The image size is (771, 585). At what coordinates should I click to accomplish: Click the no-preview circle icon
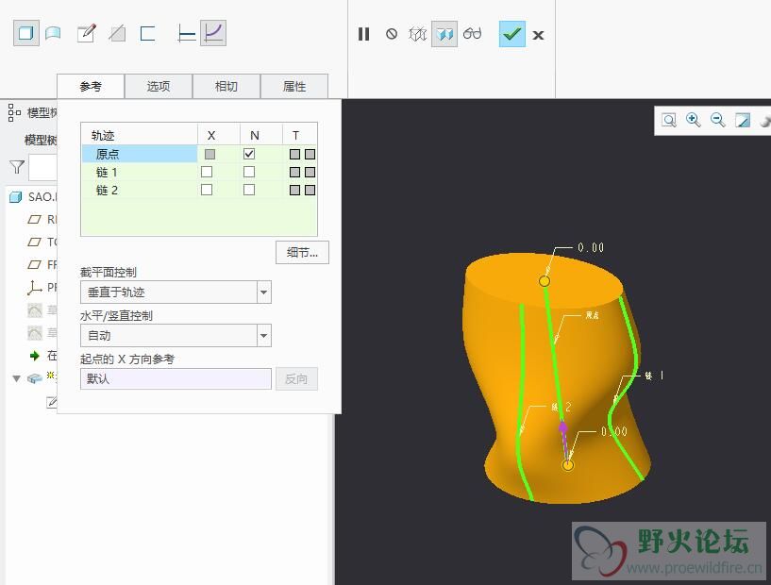pos(392,34)
